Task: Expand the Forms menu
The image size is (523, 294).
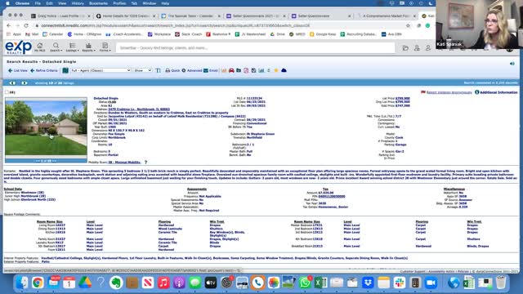Action: pos(105,47)
